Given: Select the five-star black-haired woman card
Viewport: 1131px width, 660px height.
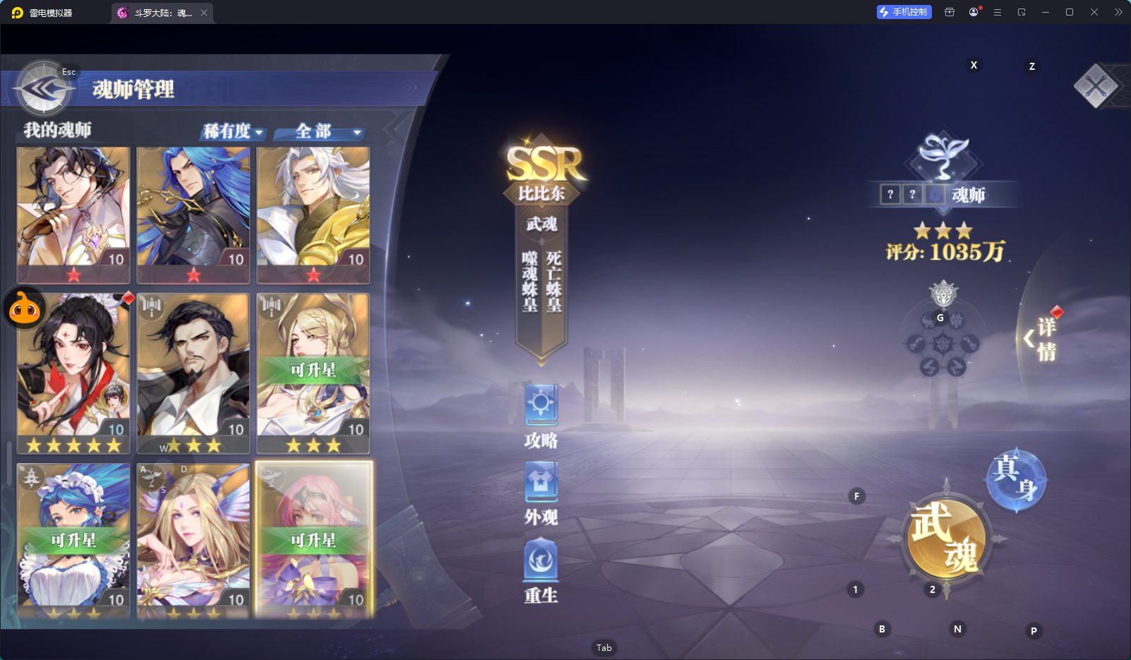Looking at the screenshot, I should click(73, 373).
